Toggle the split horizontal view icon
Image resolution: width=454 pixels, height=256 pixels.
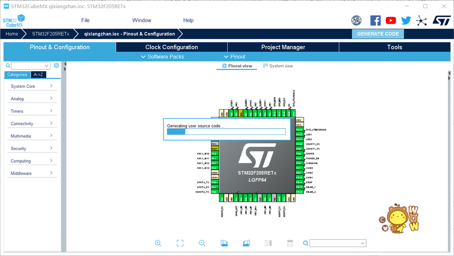pyautogui.click(x=290, y=243)
